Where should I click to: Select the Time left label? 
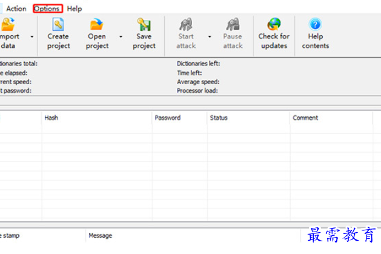(x=189, y=73)
